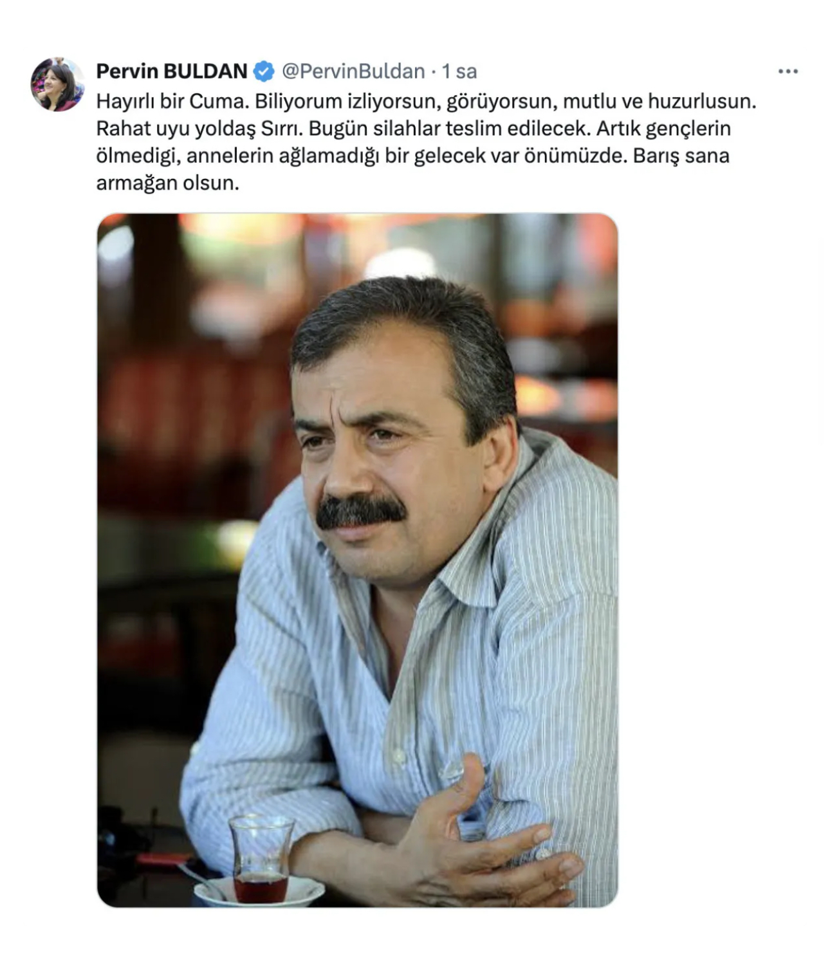Click the blue verified badge icon

tap(264, 71)
